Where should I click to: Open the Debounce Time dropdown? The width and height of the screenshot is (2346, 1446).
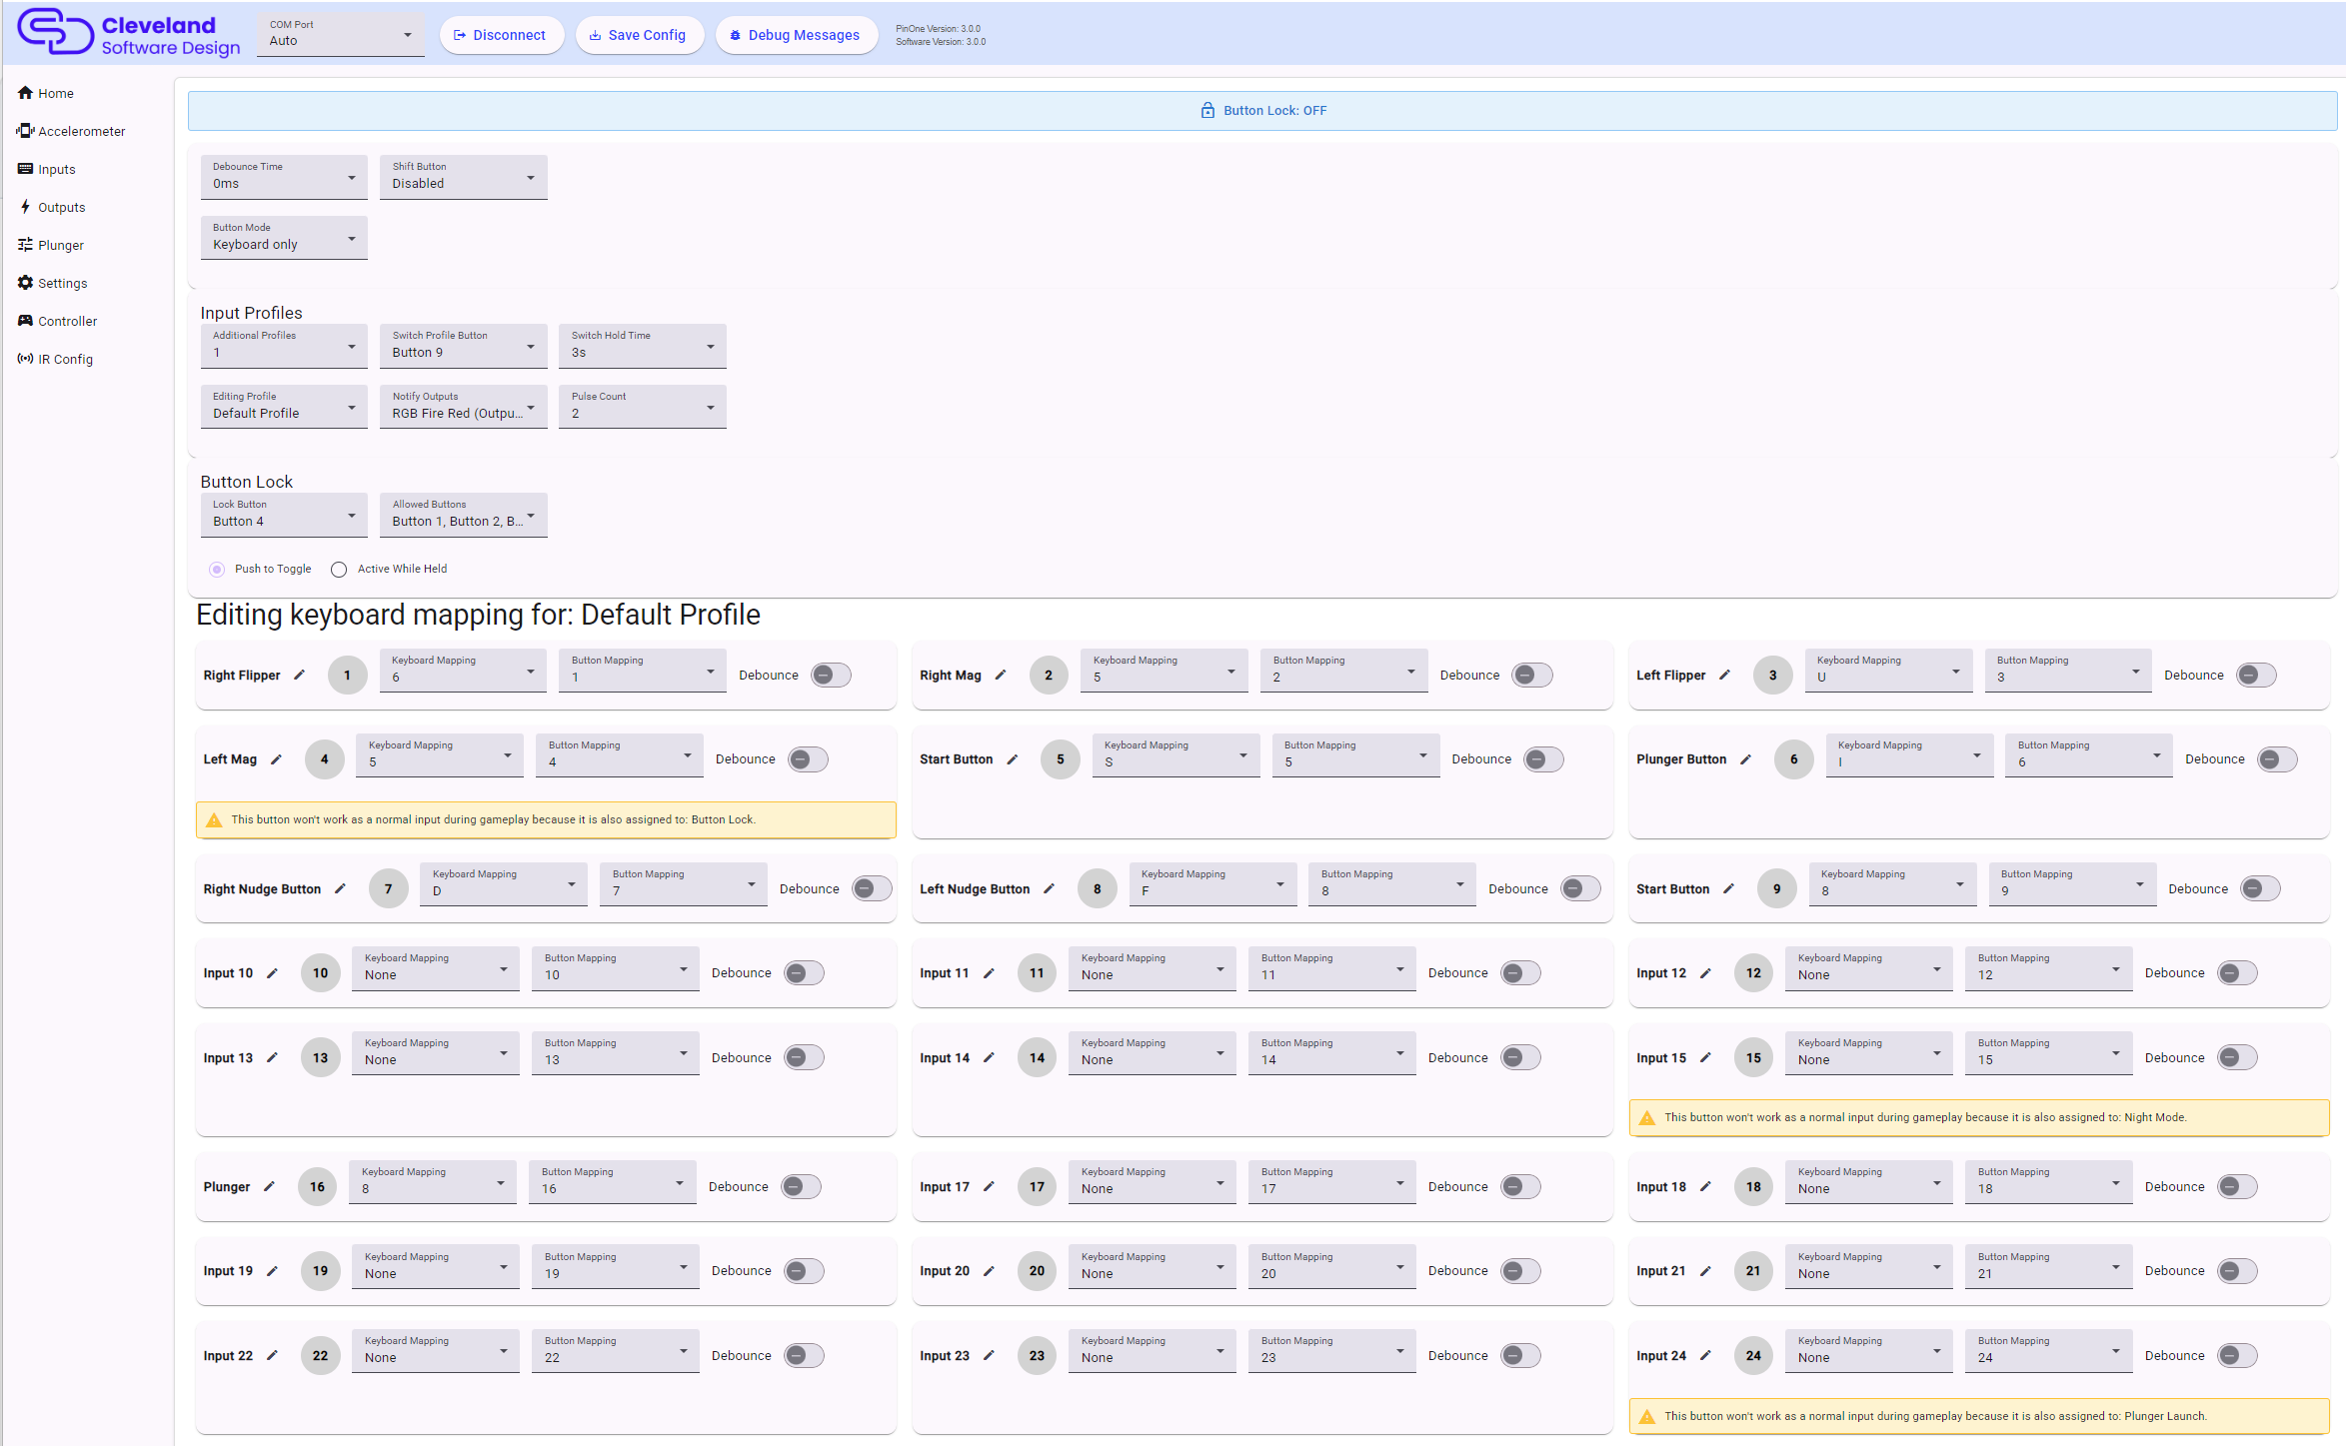point(284,177)
